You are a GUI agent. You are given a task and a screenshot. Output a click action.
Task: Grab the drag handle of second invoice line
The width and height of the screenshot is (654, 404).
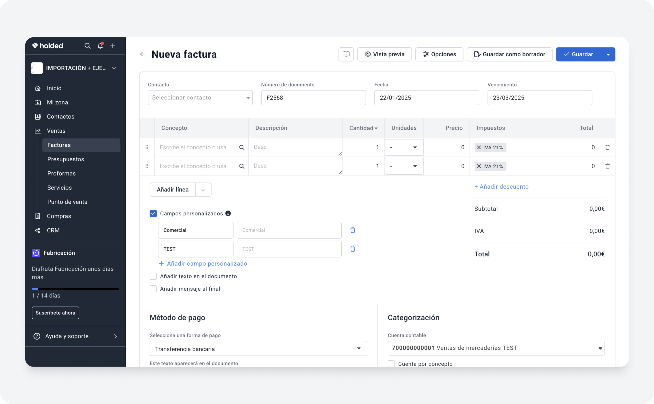coord(147,166)
